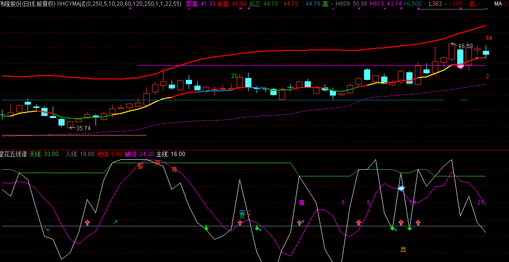Select the 星花五线谱 indicator name
The image size is (509, 262).
click(x=13, y=154)
